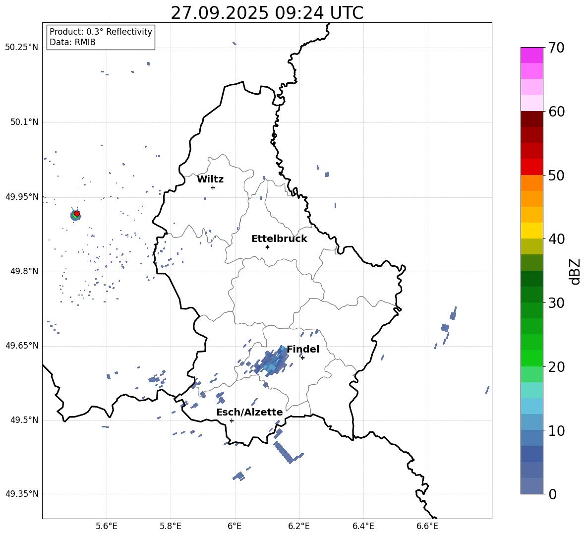Click the 49.8°N latitude tick label
587x536 pixels.
(24, 271)
